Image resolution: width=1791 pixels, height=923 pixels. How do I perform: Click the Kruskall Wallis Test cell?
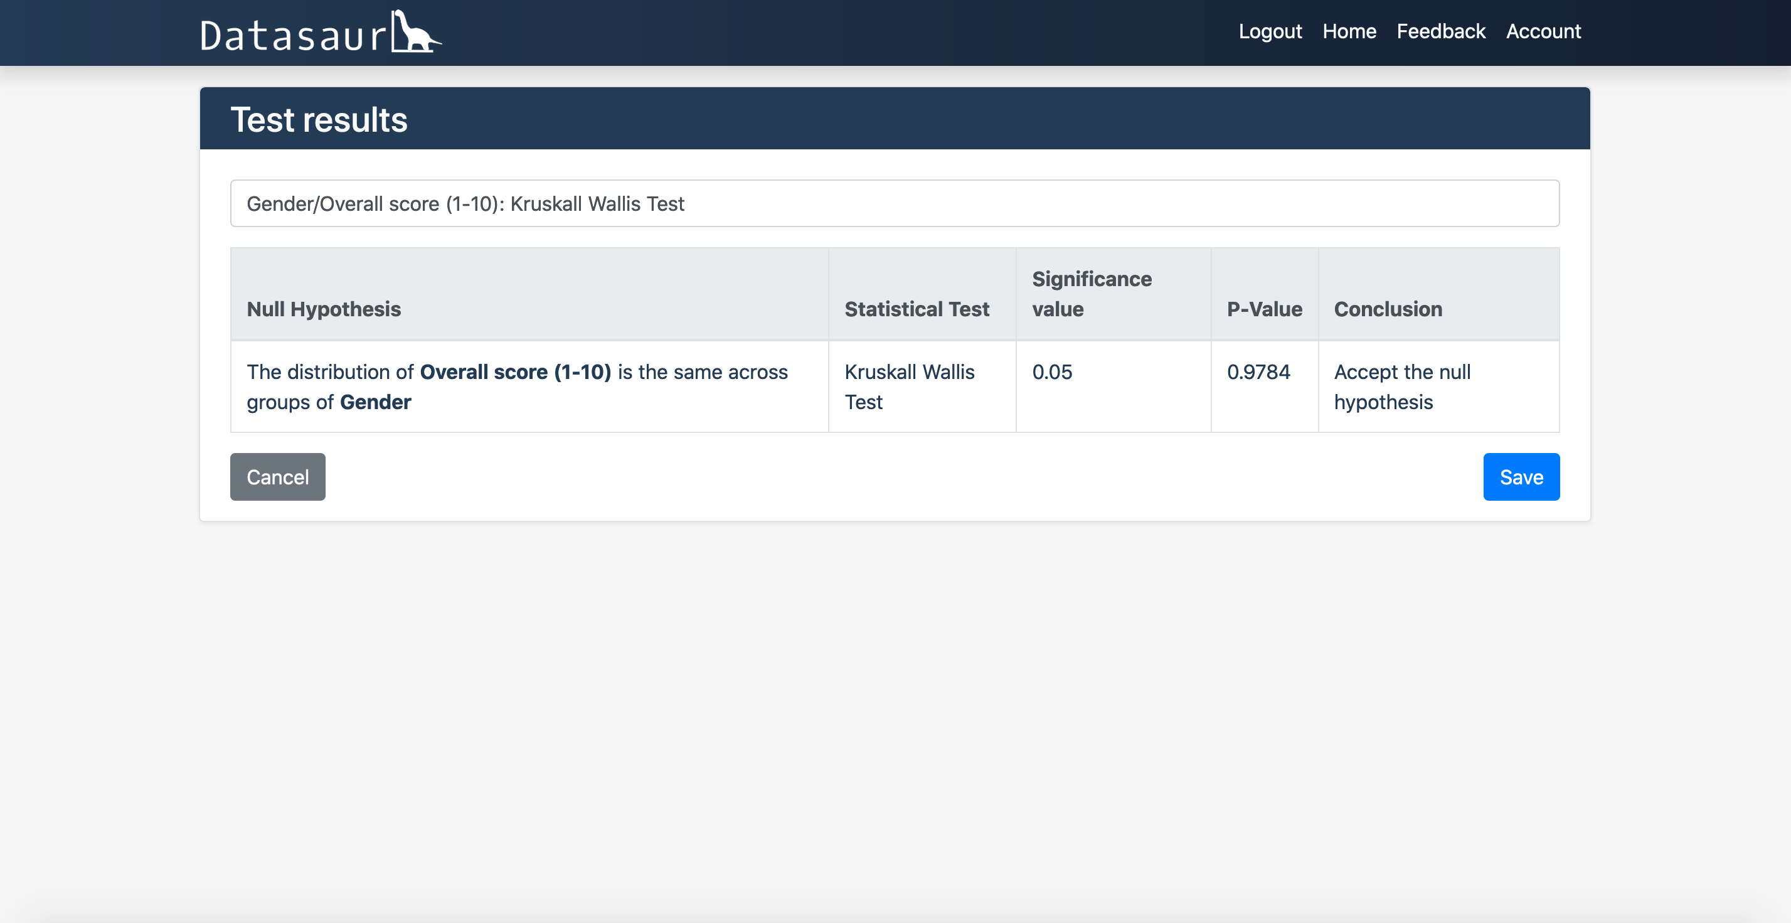tap(909, 387)
